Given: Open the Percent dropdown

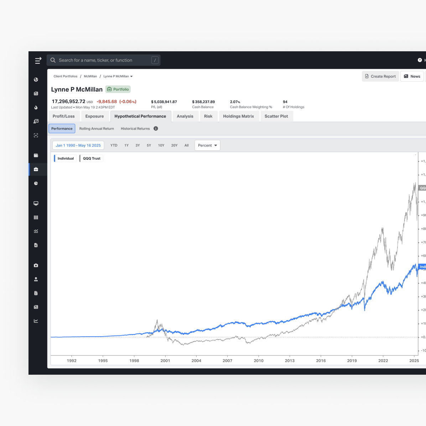Looking at the screenshot, I should coord(207,145).
